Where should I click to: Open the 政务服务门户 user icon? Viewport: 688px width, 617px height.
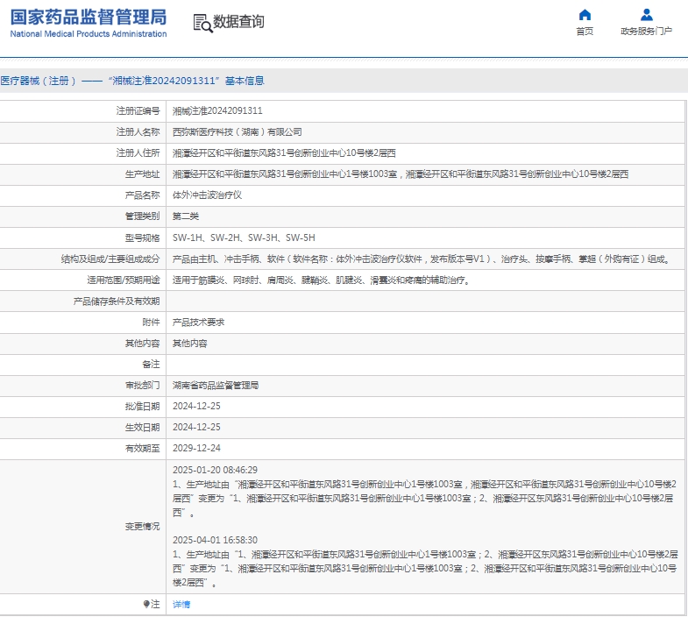(x=646, y=15)
